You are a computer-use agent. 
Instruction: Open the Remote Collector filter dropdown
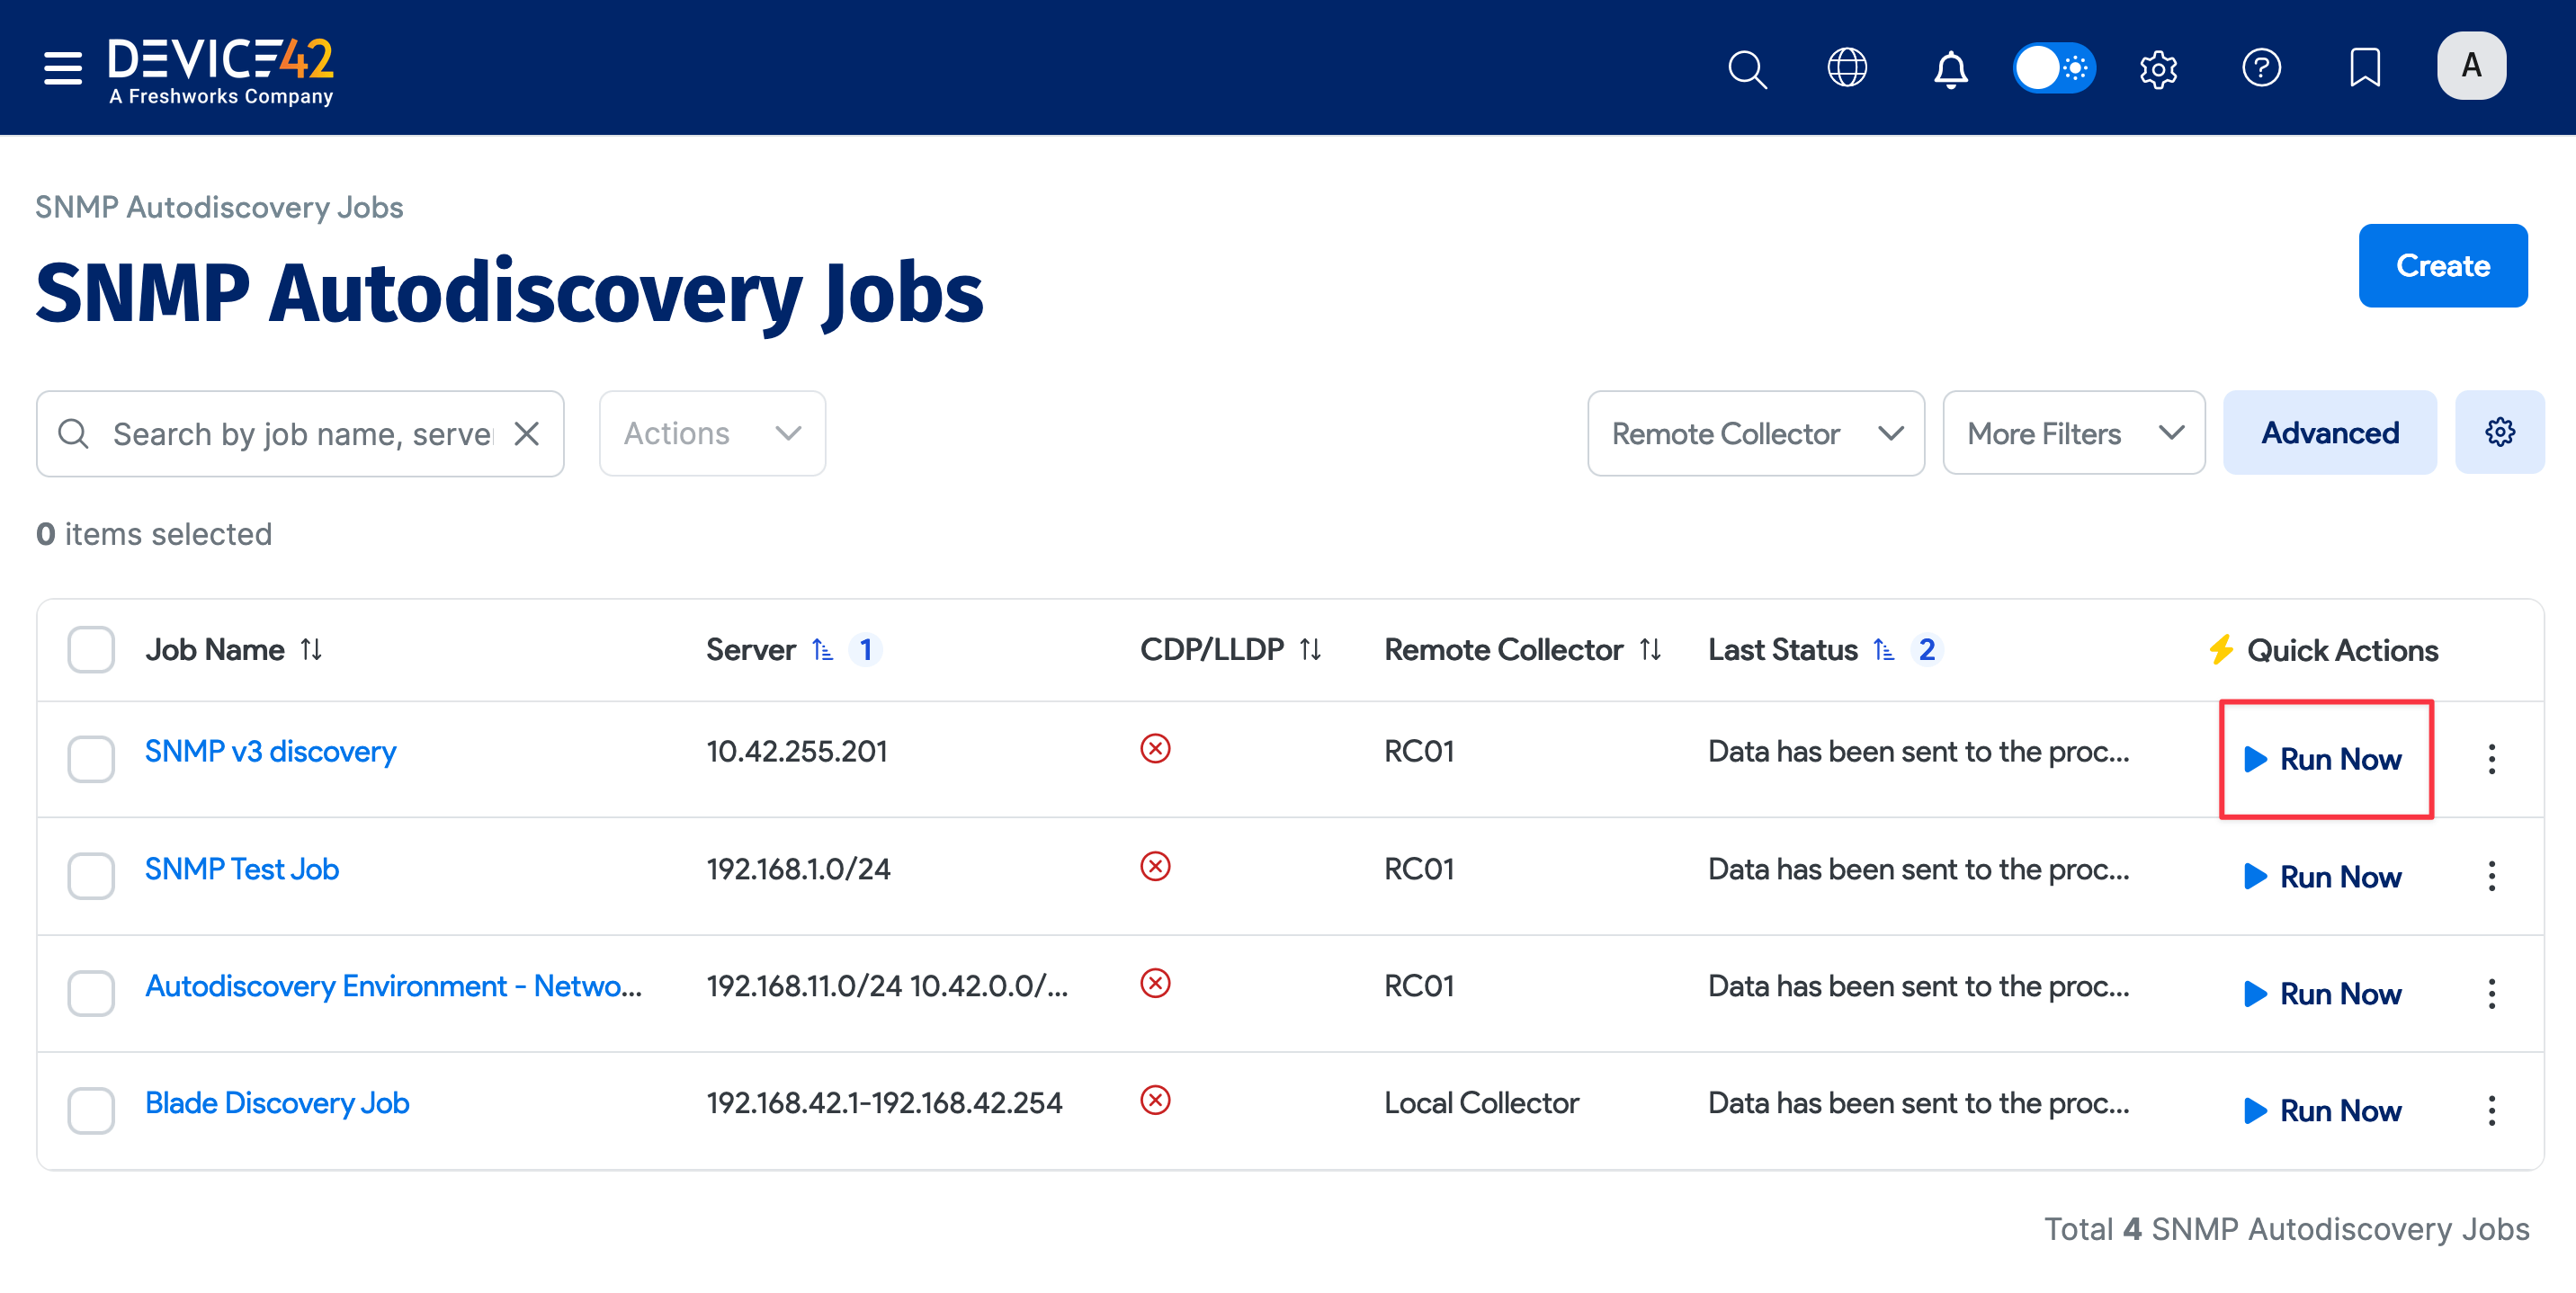click(1756, 432)
